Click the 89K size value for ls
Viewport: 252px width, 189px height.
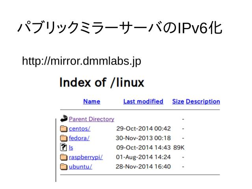[x=180, y=148]
